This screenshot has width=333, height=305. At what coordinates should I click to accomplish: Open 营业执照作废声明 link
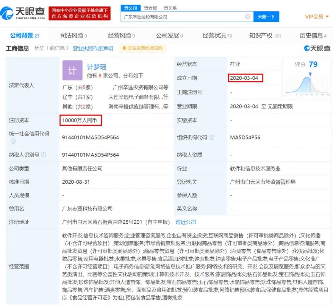[93, 49]
